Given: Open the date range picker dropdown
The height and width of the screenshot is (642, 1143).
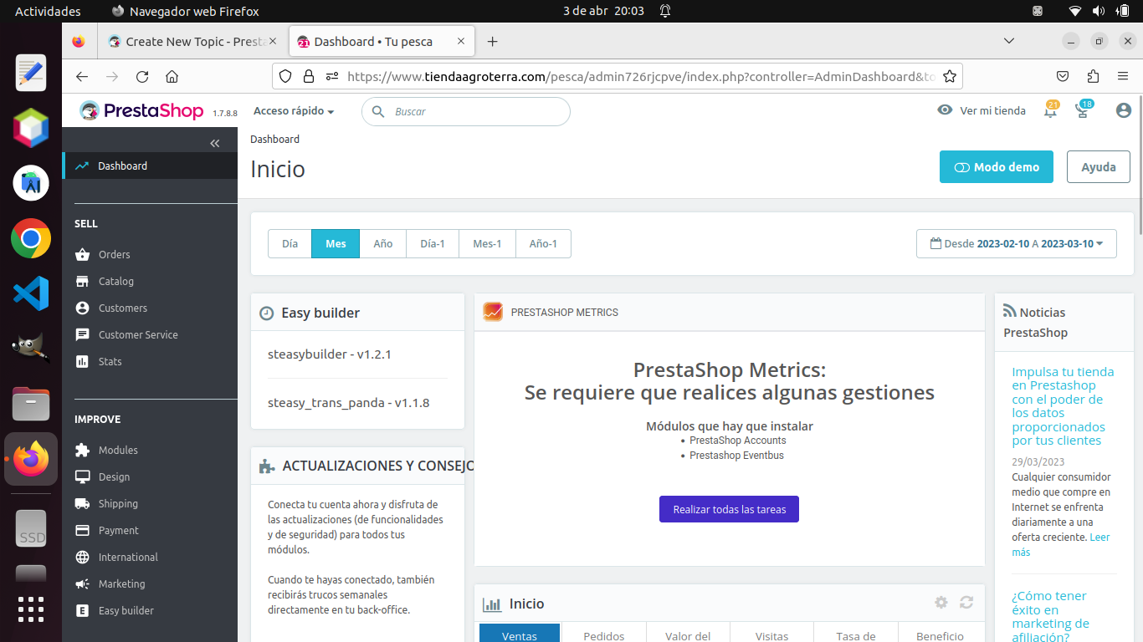Looking at the screenshot, I should tap(1017, 244).
